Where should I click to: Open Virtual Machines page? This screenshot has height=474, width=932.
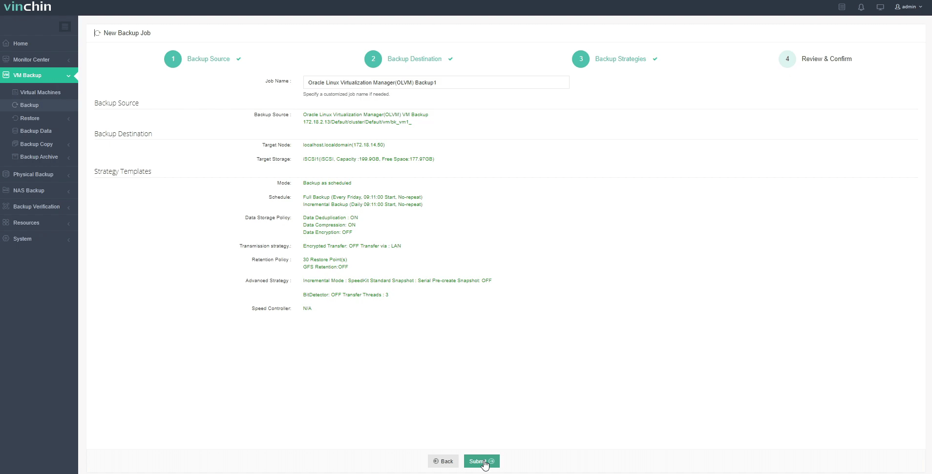(x=39, y=92)
